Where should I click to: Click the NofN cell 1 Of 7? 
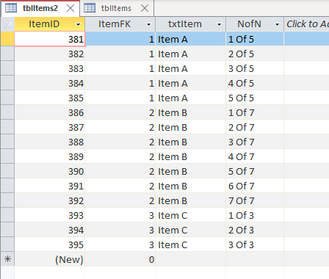tap(255, 112)
